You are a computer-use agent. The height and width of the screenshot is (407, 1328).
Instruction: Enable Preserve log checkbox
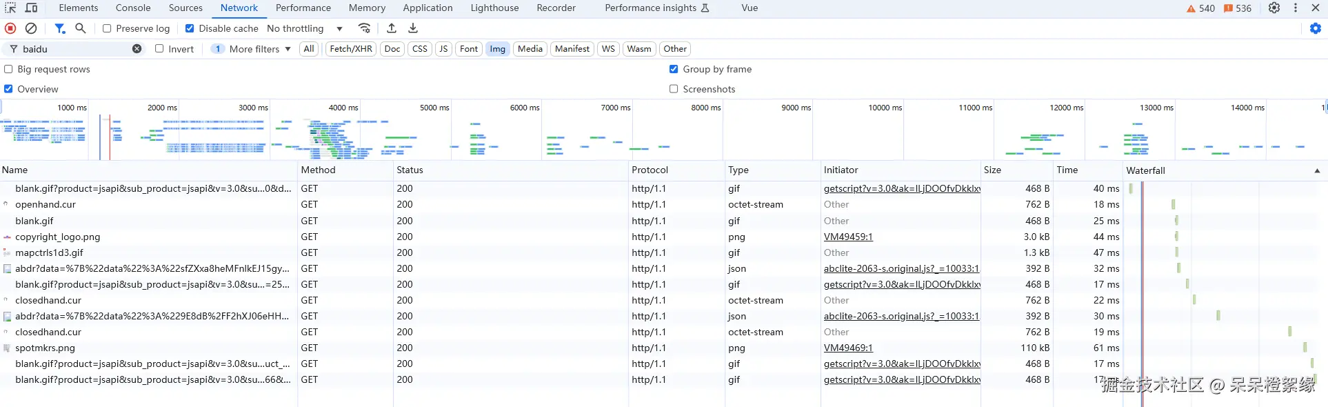pos(107,28)
